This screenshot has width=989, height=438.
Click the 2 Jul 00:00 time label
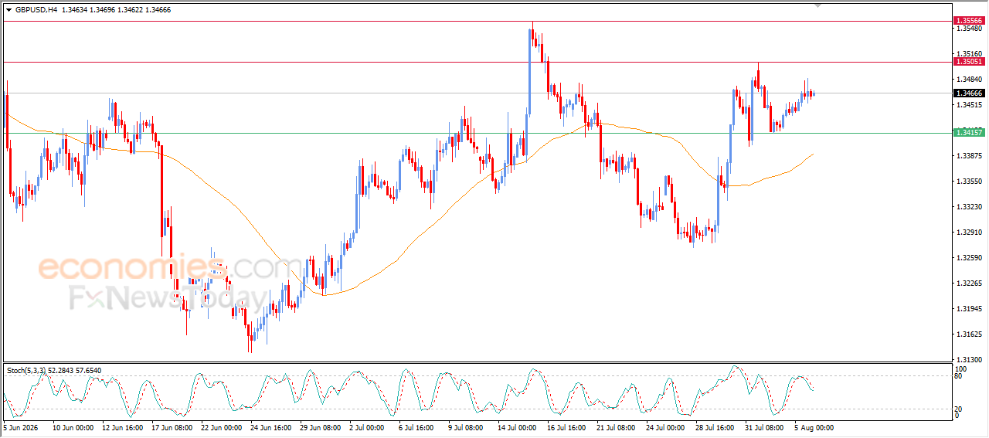coord(366,427)
